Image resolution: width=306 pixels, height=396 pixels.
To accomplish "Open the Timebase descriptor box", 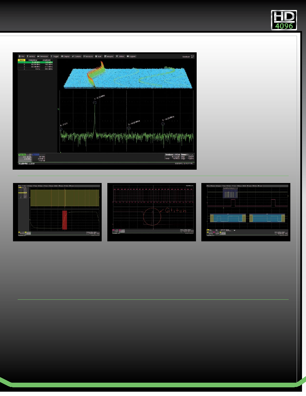I will click(x=172, y=157).
